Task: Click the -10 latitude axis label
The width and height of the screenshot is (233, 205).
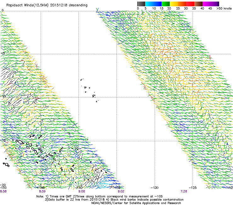Action: [x=3, y=96]
